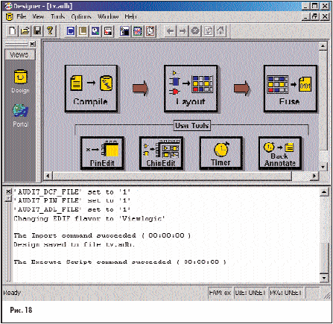Open the Tools menu
Image resolution: width=333 pixels, height=324 pixels.
[57, 16]
